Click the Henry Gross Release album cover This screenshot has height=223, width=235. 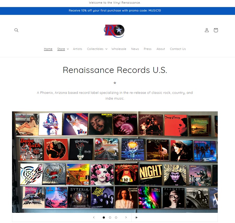pyautogui.click(x=101, y=124)
